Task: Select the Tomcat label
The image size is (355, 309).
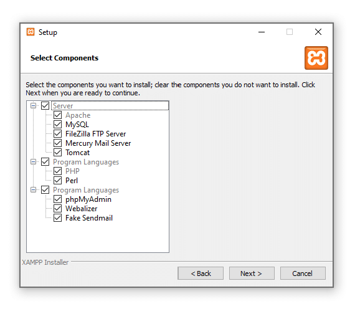Action: pyautogui.click(x=77, y=153)
